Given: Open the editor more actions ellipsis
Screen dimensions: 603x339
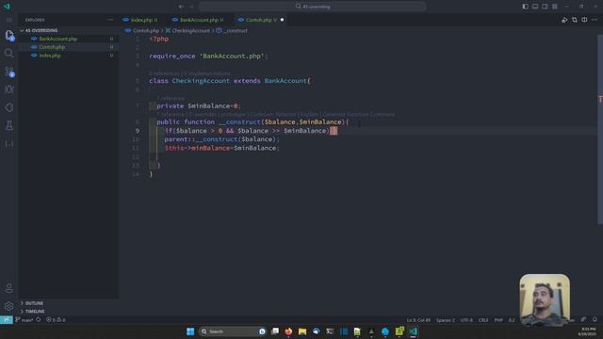Looking at the screenshot, I should [595, 20].
